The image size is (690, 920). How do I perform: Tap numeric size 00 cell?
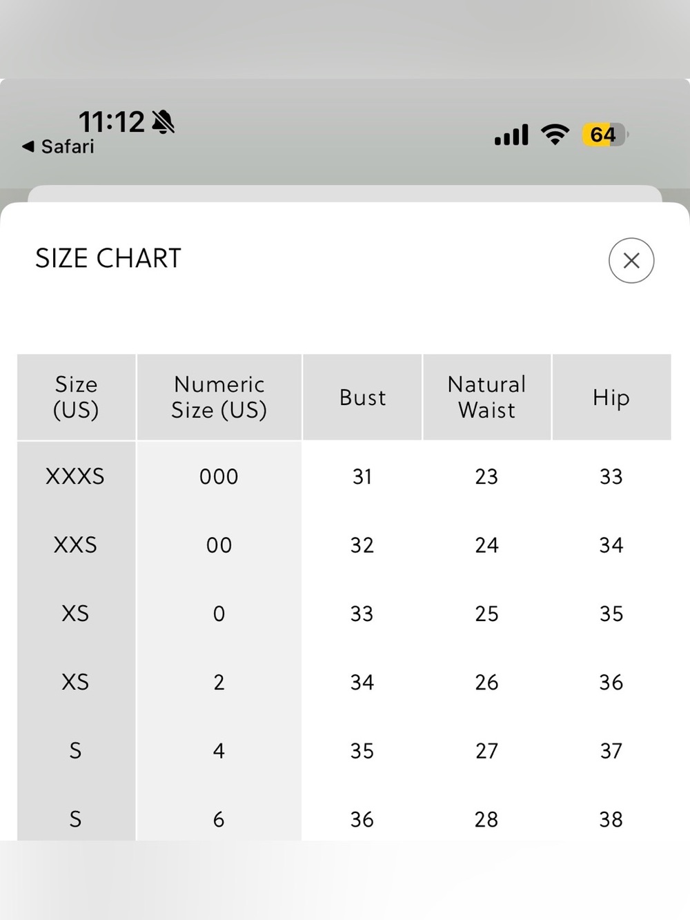tap(219, 545)
